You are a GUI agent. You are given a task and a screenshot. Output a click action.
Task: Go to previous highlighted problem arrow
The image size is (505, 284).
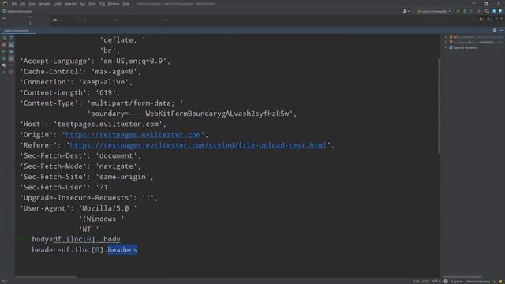click(x=496, y=19)
